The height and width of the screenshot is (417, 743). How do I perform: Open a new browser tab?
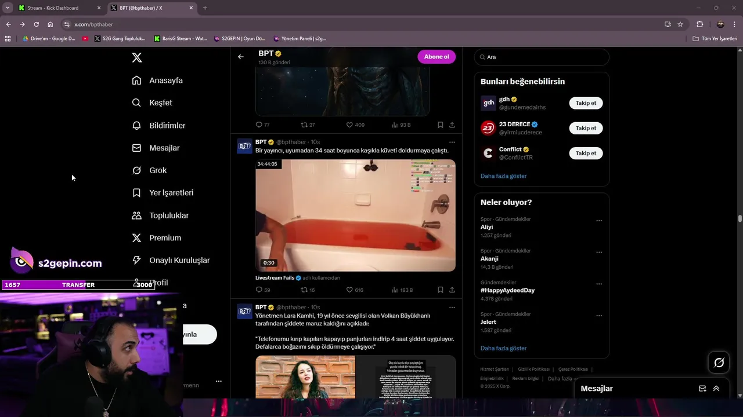click(205, 8)
